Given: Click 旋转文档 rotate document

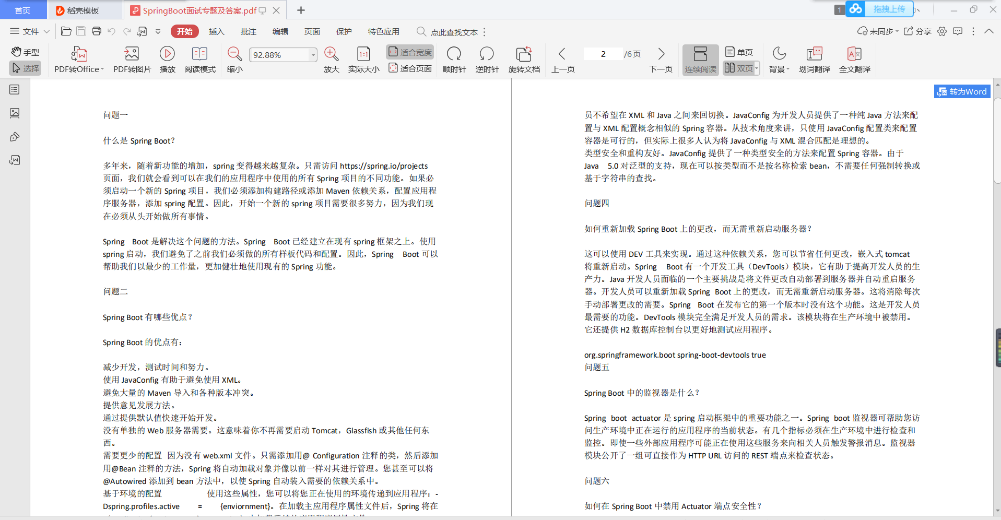Looking at the screenshot, I should pos(524,60).
